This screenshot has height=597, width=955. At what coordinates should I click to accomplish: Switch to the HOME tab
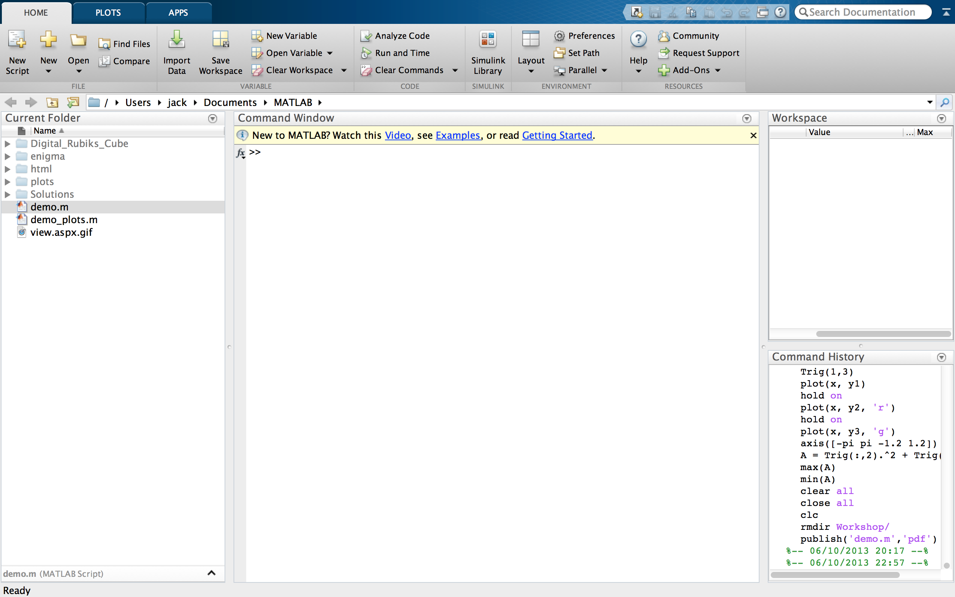coord(36,13)
